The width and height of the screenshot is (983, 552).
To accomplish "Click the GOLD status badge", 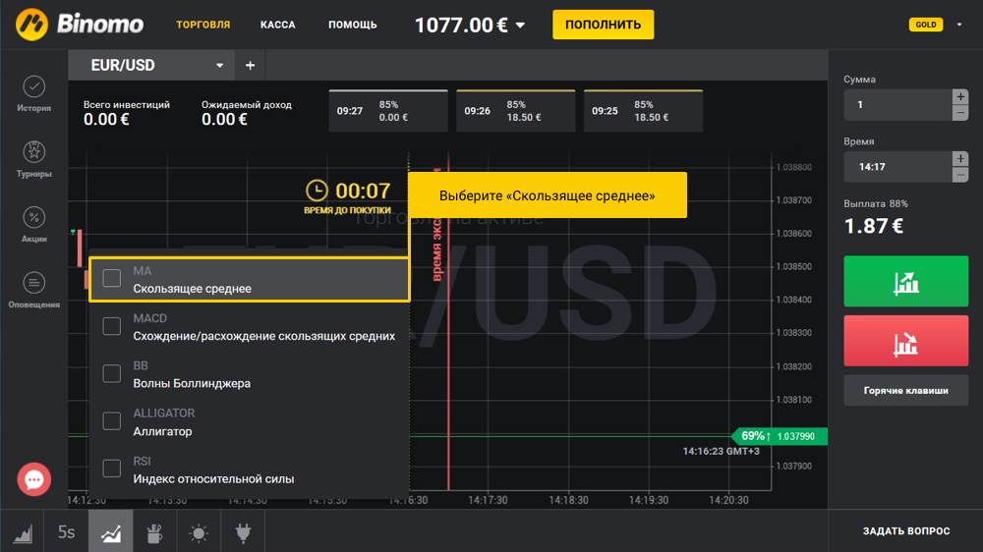I will [926, 25].
